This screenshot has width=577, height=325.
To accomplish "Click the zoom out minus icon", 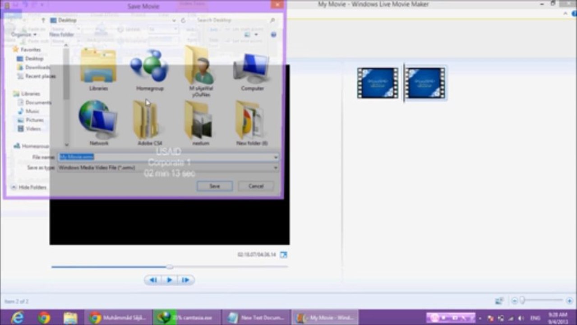I will pyautogui.click(x=514, y=301).
